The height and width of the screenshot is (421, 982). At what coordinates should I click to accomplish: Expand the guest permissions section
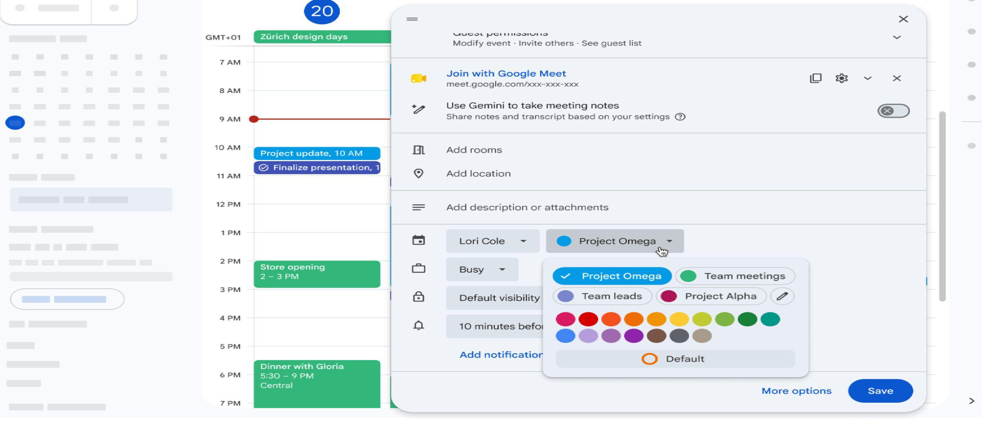point(897,38)
